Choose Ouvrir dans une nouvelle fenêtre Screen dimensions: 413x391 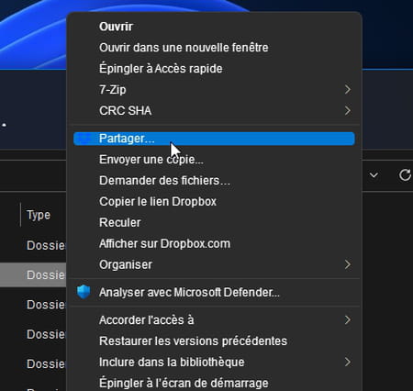point(184,48)
